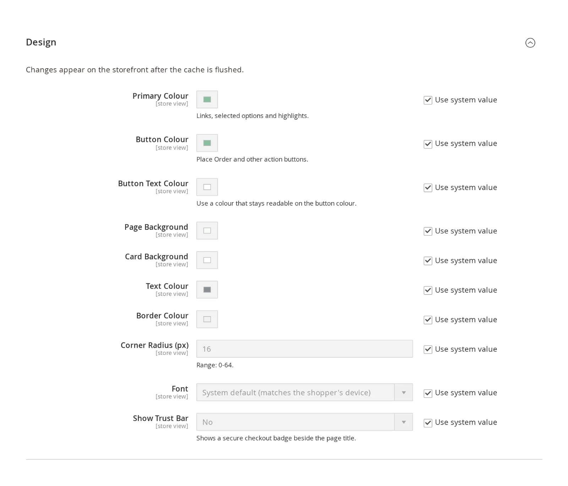
Task: Uncheck Use system value for Primary Colour
Action: (x=428, y=100)
